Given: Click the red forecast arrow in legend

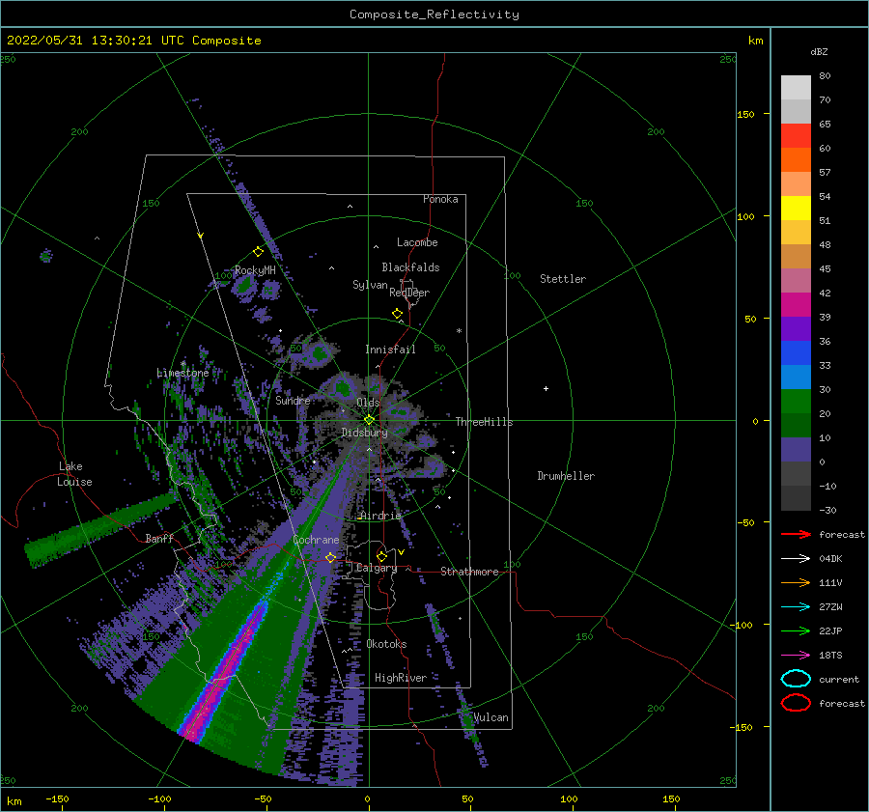Looking at the screenshot, I should click(796, 534).
